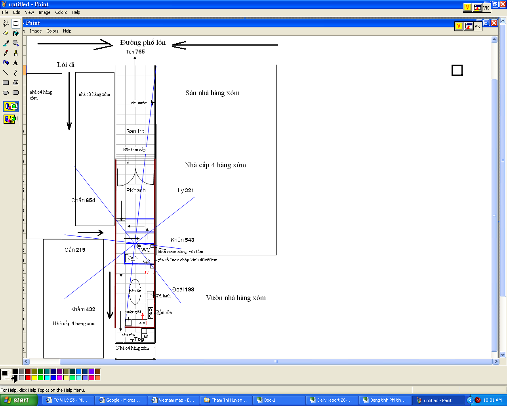The image size is (507, 406).
Task: Enable transparent selection mode option
Action: pos(11,119)
